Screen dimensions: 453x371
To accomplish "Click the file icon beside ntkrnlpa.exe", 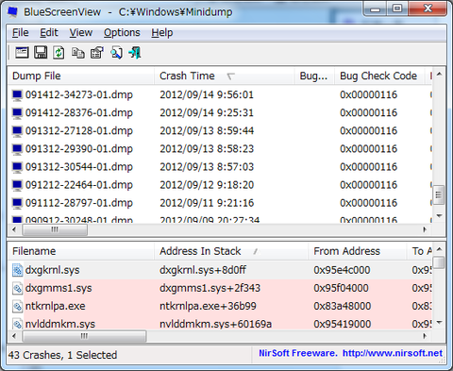I will (x=17, y=306).
